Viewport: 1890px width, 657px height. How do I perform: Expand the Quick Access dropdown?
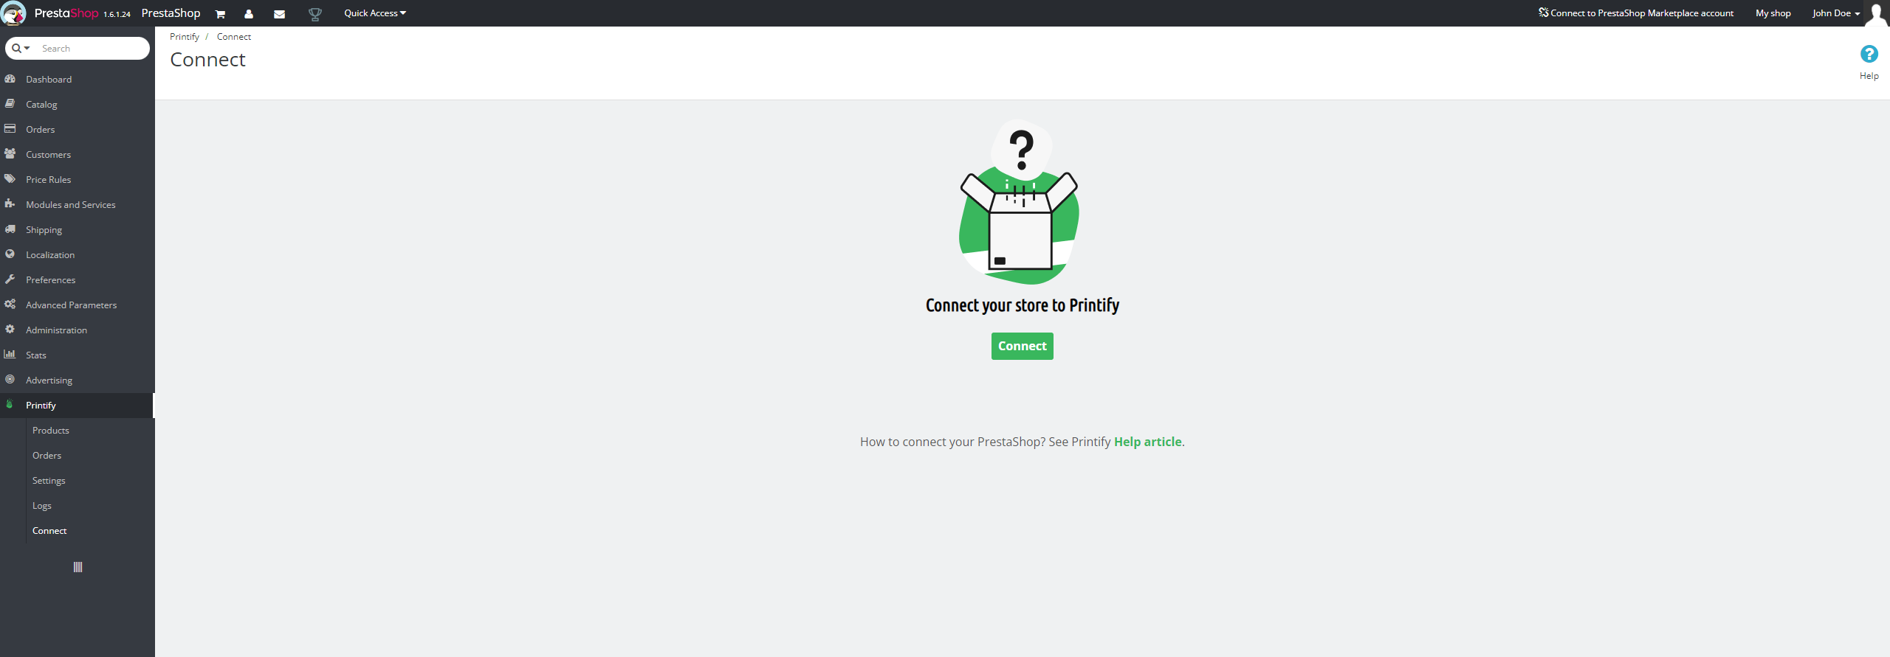[375, 13]
